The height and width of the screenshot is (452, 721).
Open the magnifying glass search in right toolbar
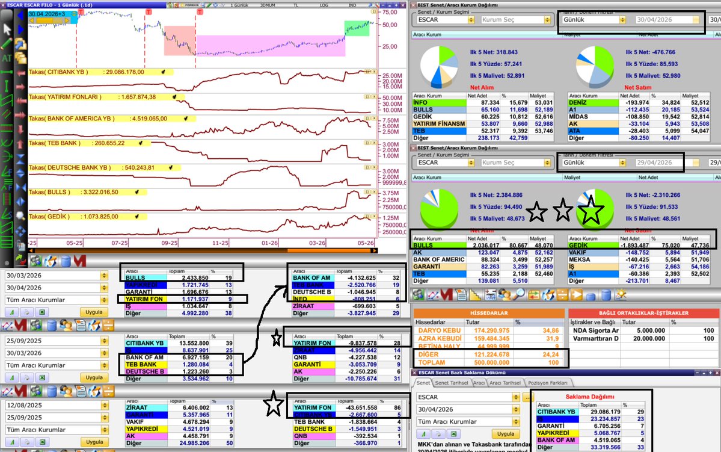(x=519, y=294)
